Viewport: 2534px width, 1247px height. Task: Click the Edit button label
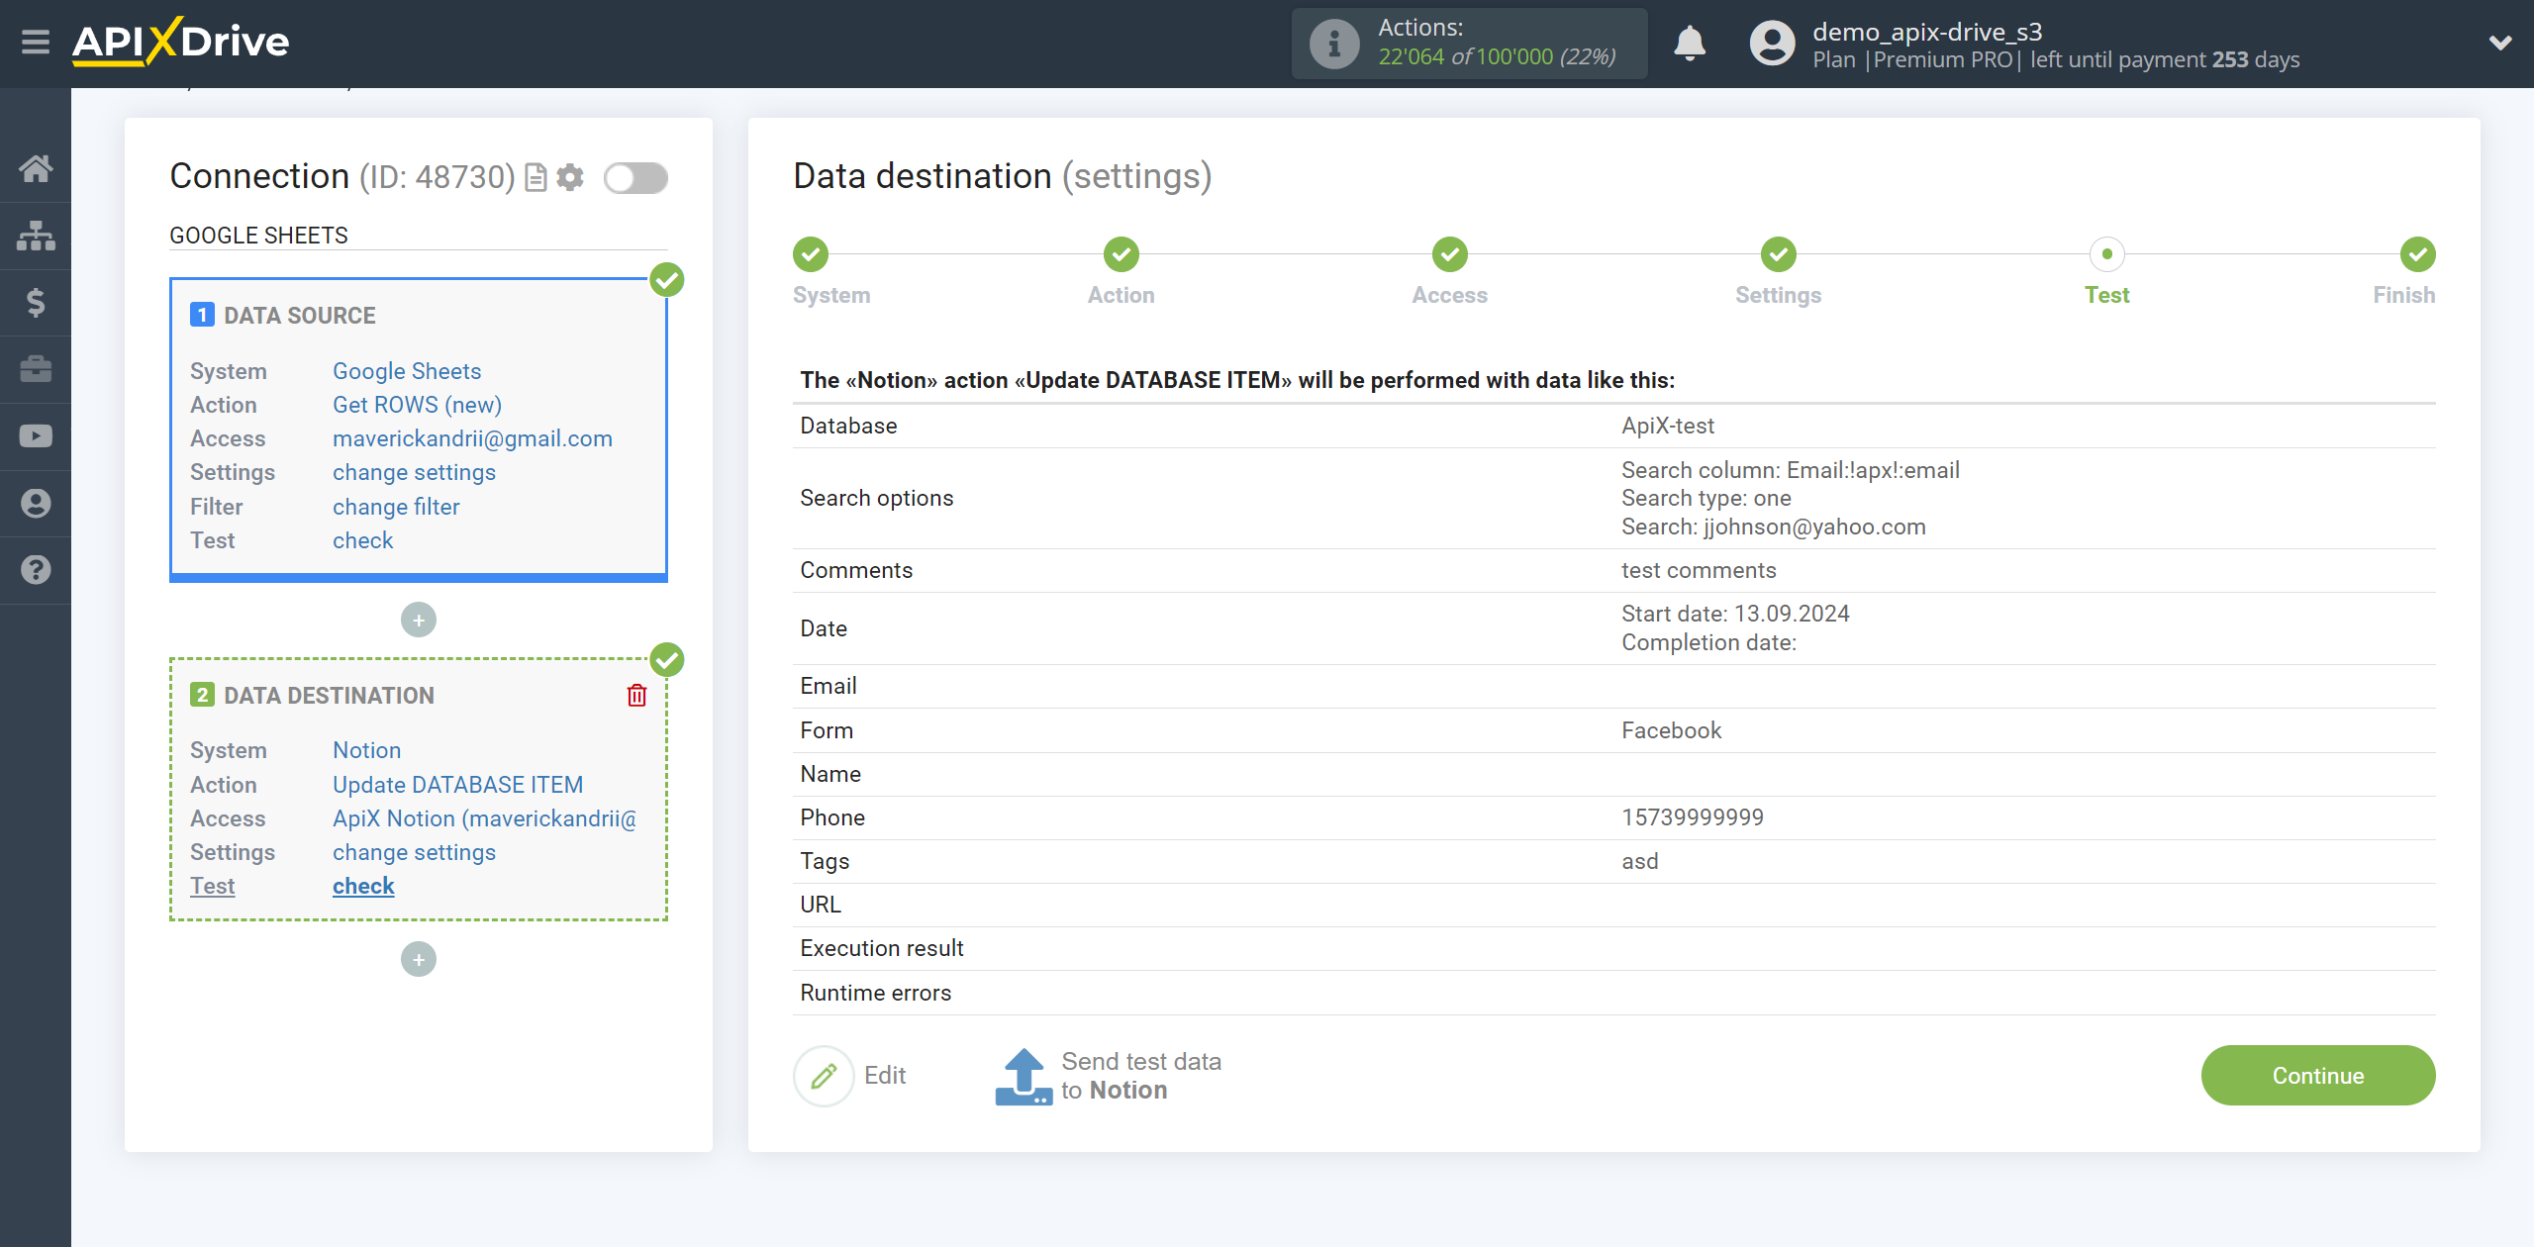tap(885, 1076)
